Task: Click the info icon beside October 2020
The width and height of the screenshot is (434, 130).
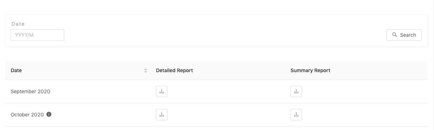Action: 49,115
